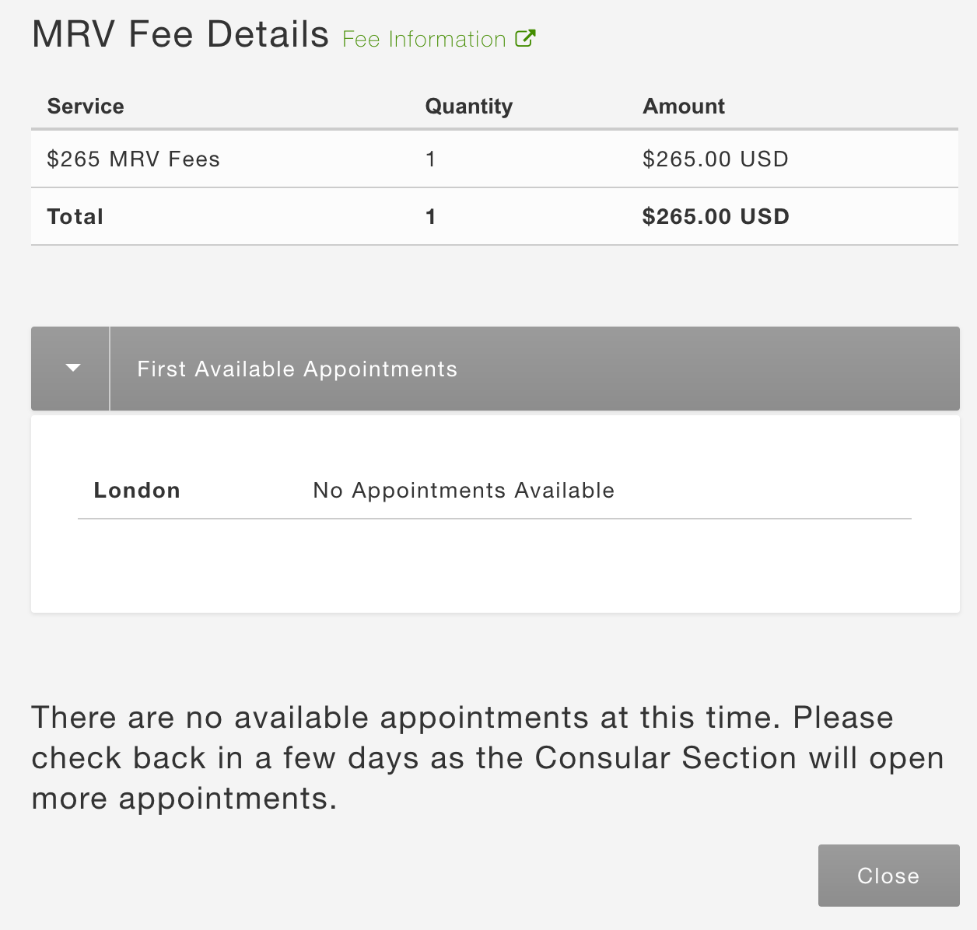This screenshot has width=977, height=930.
Task: Click the Amount column header
Action: pos(683,107)
